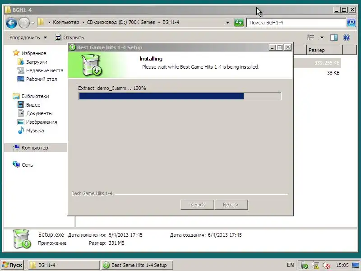This screenshot has height=271, width=361.
Task: Click the Setup.exe icon in details pane
Action: (x=22, y=239)
